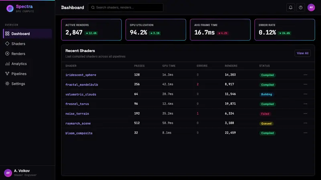This screenshot has width=321, height=180.
Task: Click 22,459 renders value
Action: 230,133
